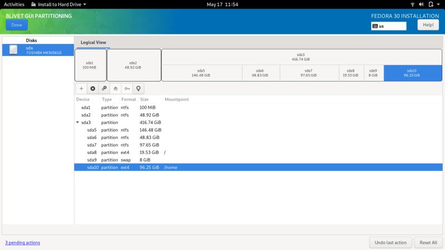Switch to the Logical View tab
The width and height of the screenshot is (445, 250).
pyautogui.click(x=93, y=42)
